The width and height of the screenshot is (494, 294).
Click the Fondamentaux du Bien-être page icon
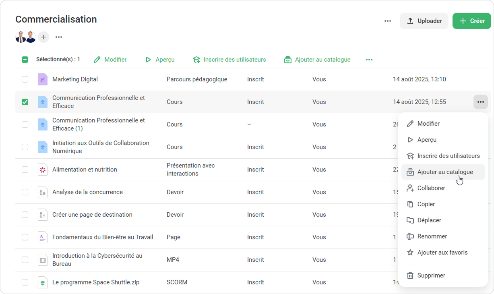click(x=43, y=237)
